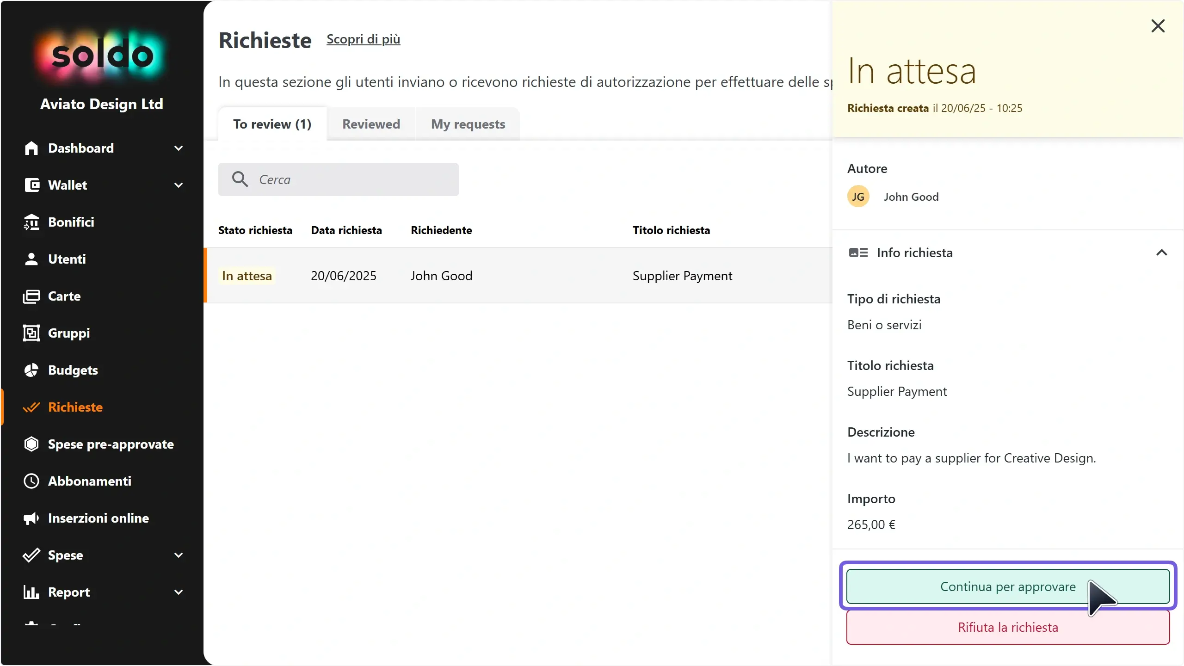The image size is (1184, 666).
Task: Click the search magnifier icon
Action: [240, 179]
